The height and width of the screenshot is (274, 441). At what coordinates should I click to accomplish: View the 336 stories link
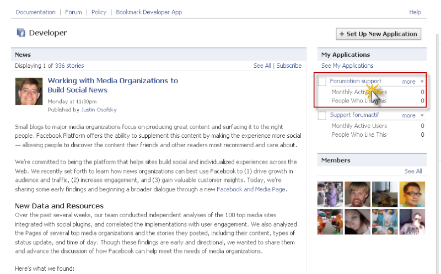pos(69,66)
